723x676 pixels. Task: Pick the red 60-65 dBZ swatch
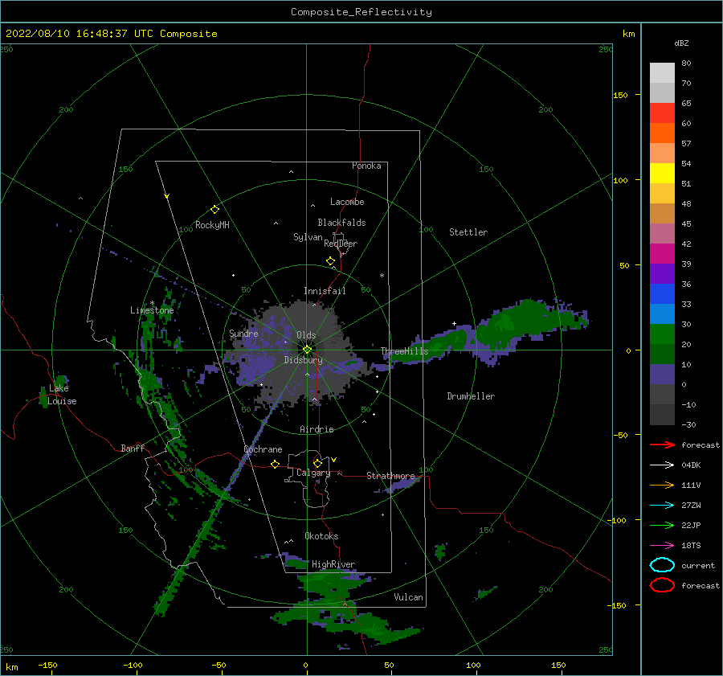coord(662,113)
